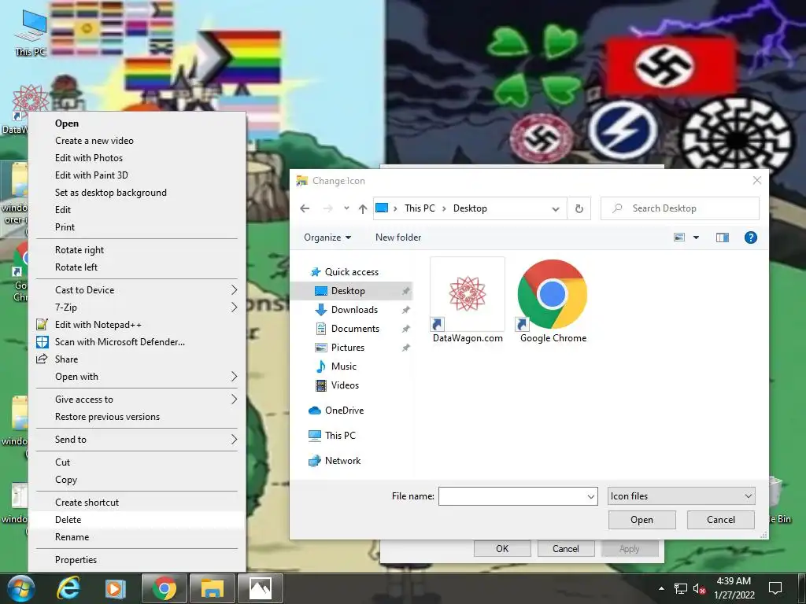This screenshot has width=806, height=604.
Task: Click the New folder button
Action: [x=398, y=238]
